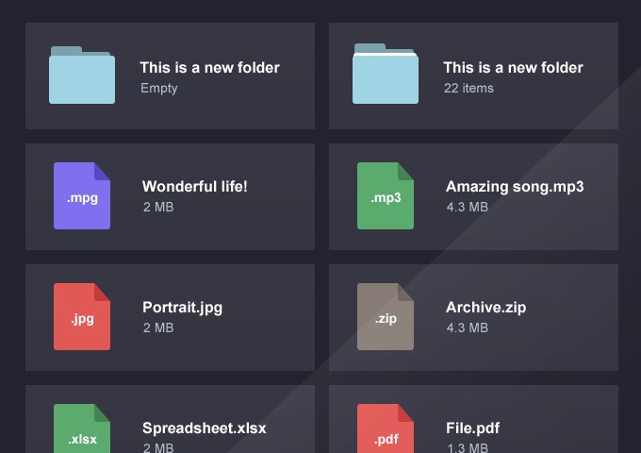
Task: Select the red .pdf file icon
Action: coord(386,428)
